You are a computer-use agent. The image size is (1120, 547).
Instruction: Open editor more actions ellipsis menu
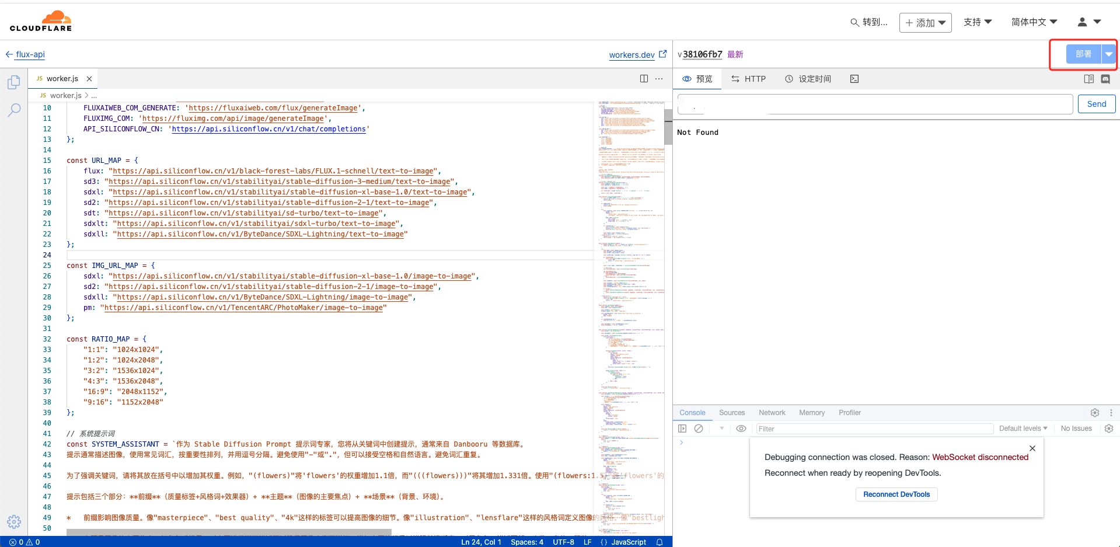pos(659,79)
